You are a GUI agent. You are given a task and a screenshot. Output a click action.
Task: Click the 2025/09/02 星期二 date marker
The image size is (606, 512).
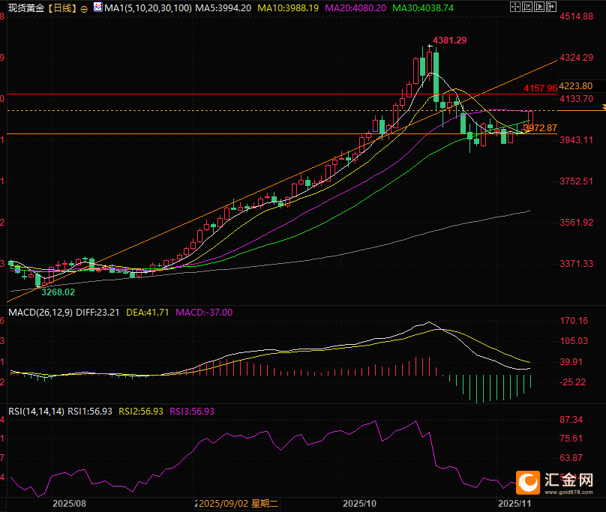tap(238, 504)
